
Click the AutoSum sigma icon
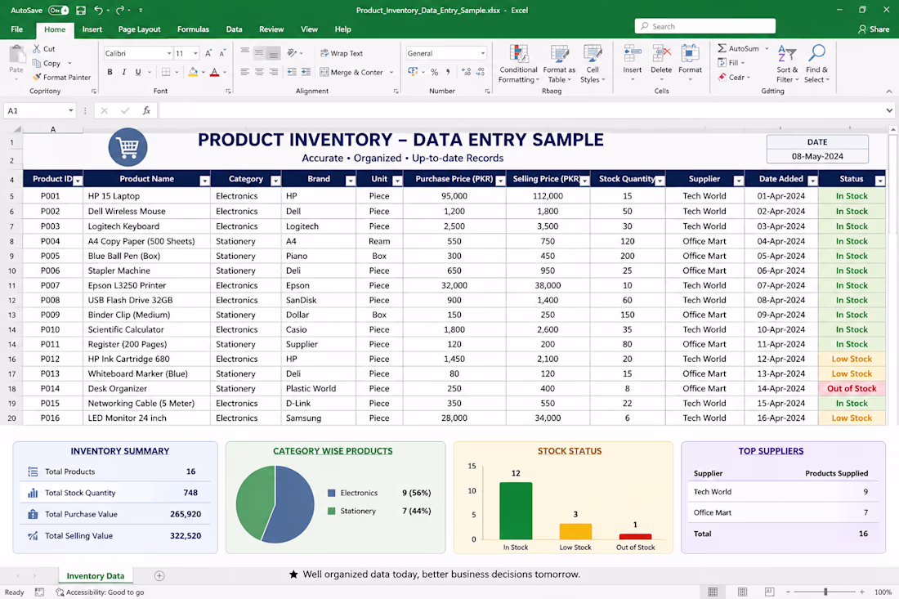pyautogui.click(x=722, y=48)
